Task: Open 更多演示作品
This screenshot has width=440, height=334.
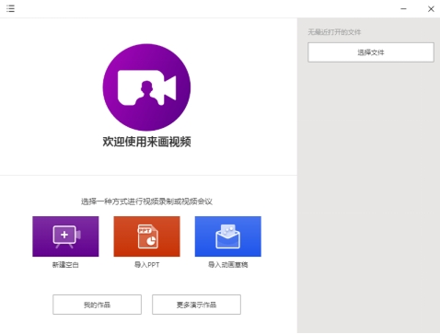Action: (x=196, y=305)
